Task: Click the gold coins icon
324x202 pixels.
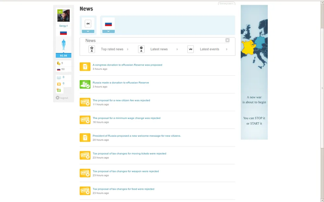Action: point(59,63)
